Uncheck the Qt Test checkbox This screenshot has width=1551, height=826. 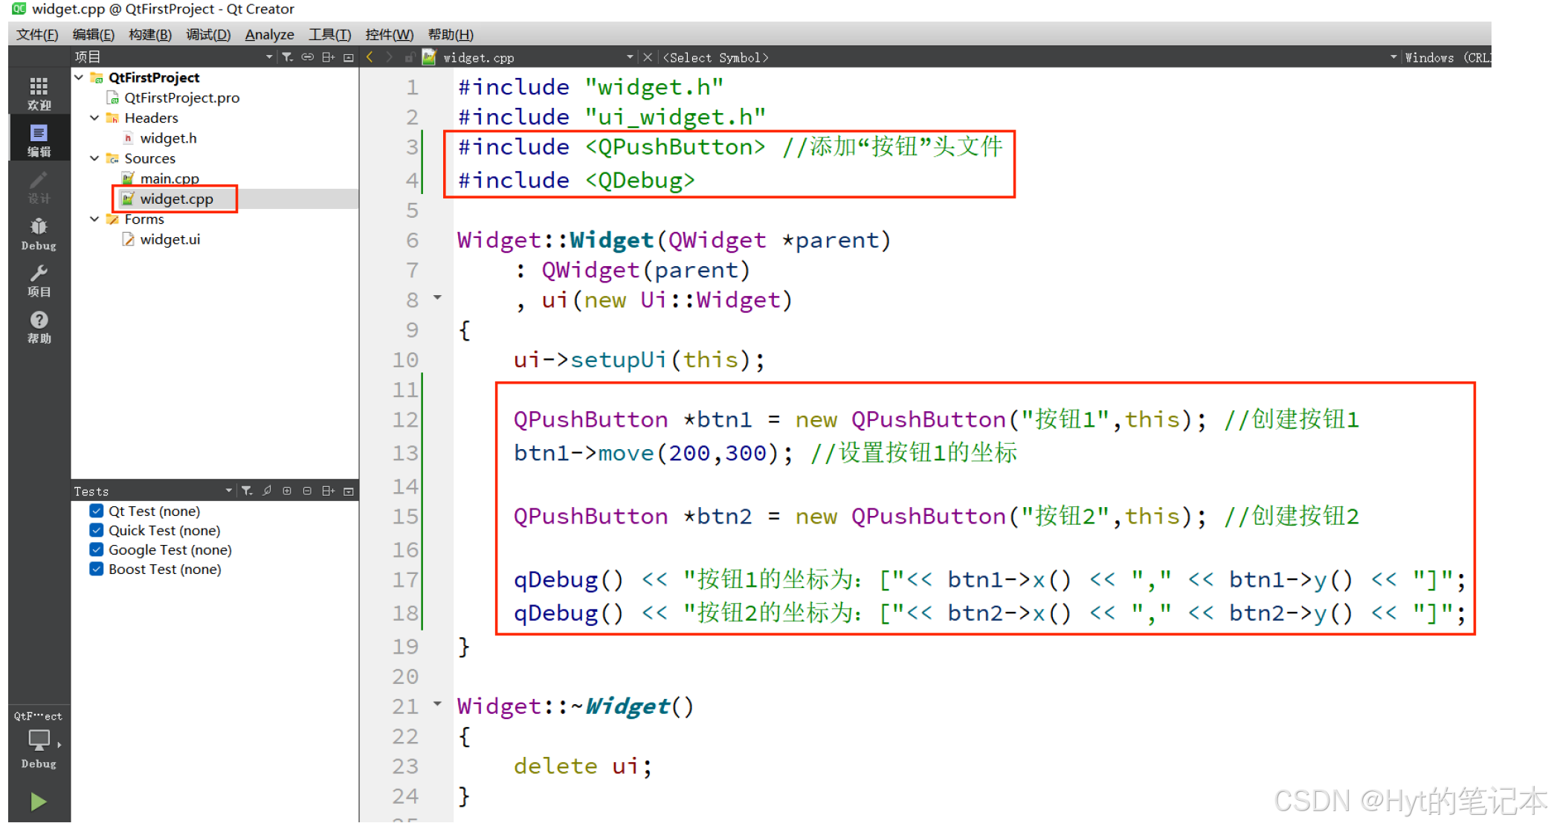click(x=97, y=511)
